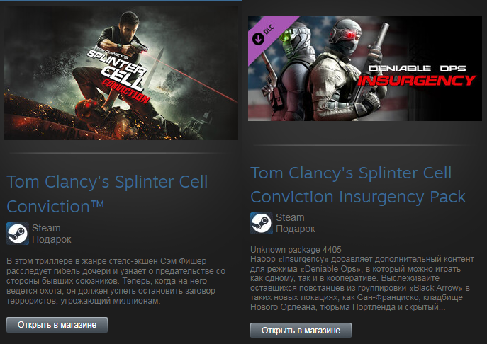The image size is (487, 344).
Task: Click "Подарок" text under the Insurgency Pack
Action: pyautogui.click(x=296, y=229)
